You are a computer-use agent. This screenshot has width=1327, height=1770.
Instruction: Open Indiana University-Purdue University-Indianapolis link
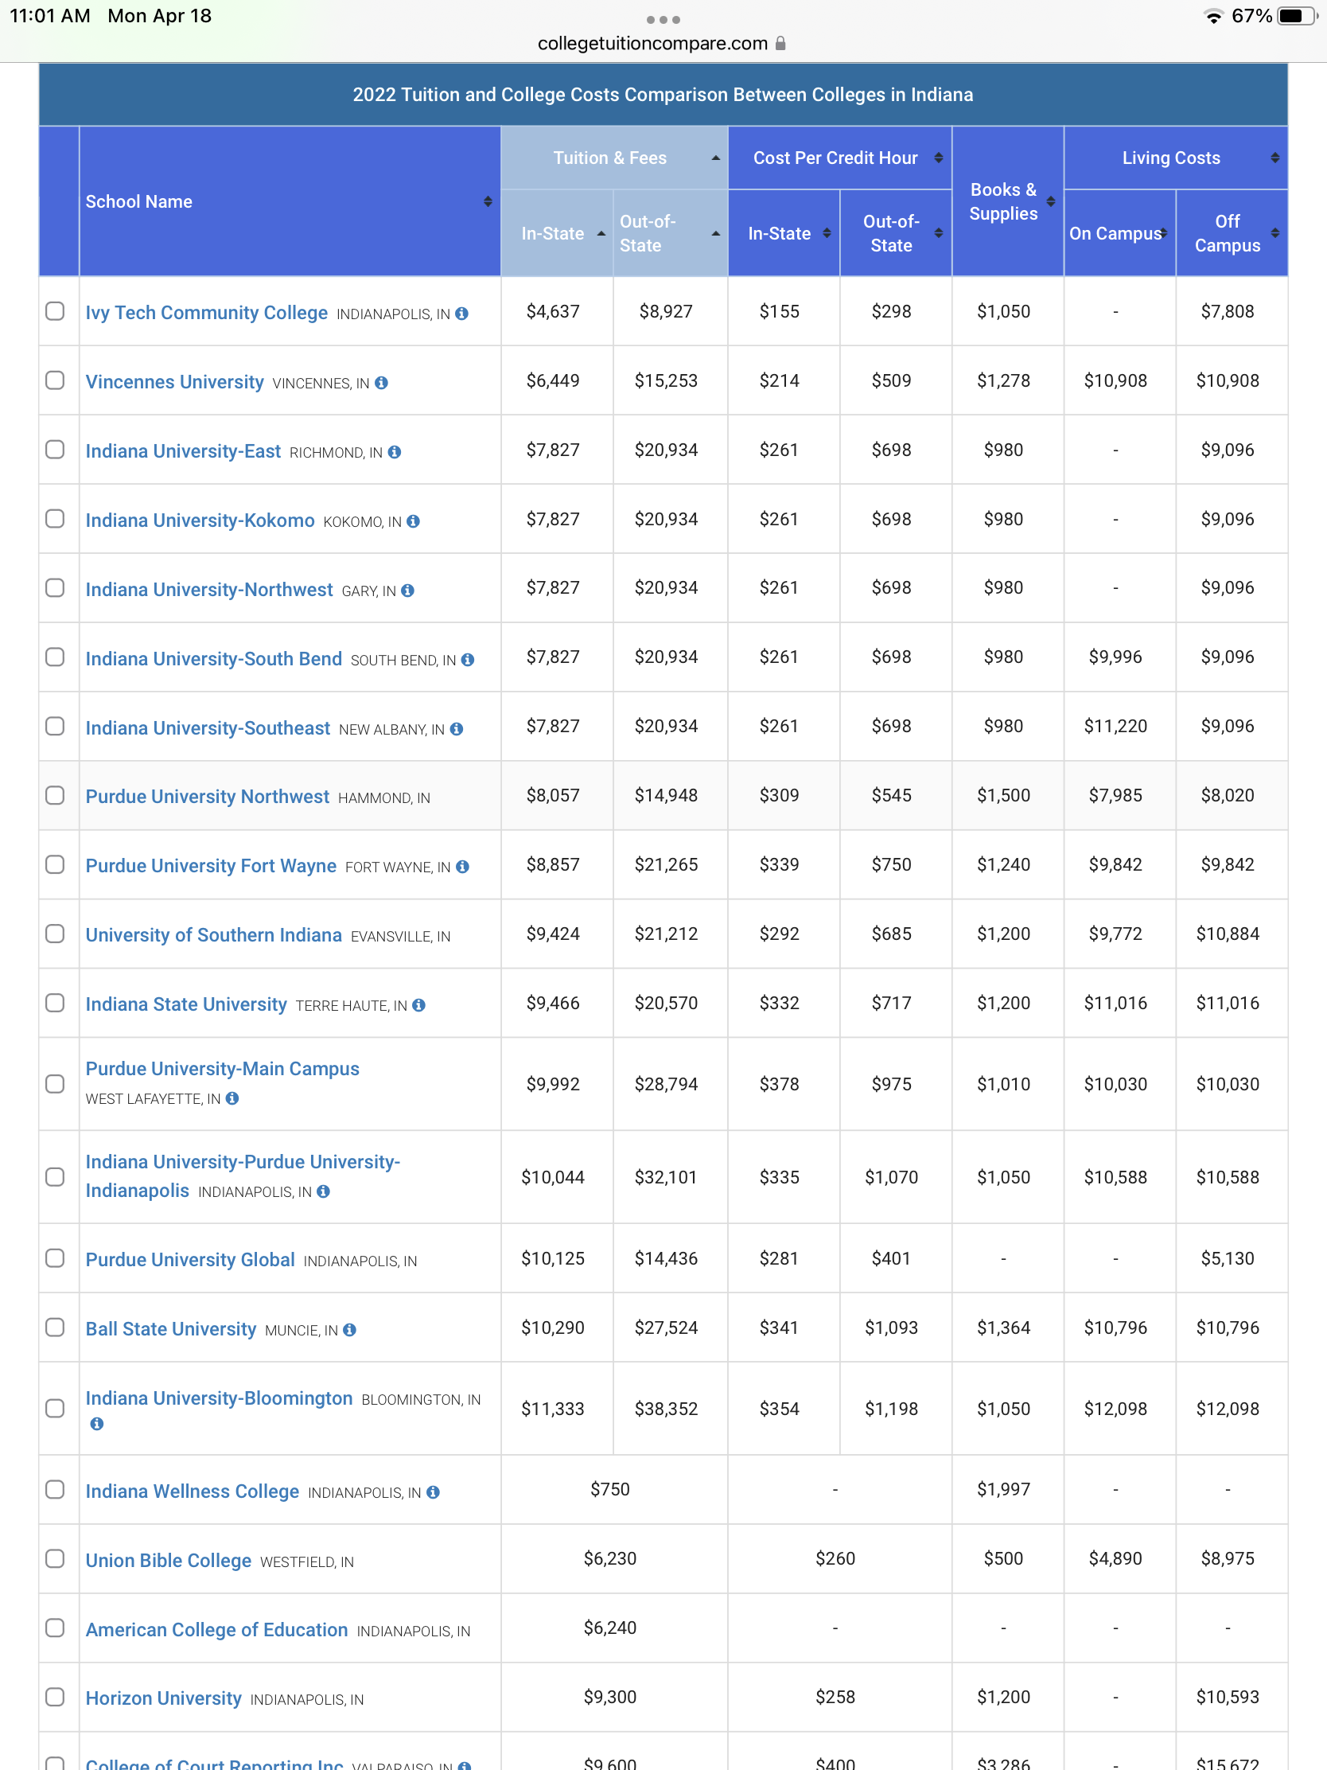(243, 1176)
